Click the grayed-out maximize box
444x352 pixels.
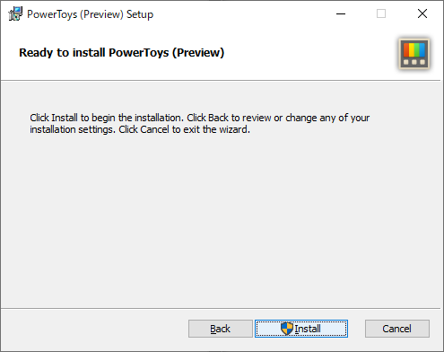[x=381, y=13]
